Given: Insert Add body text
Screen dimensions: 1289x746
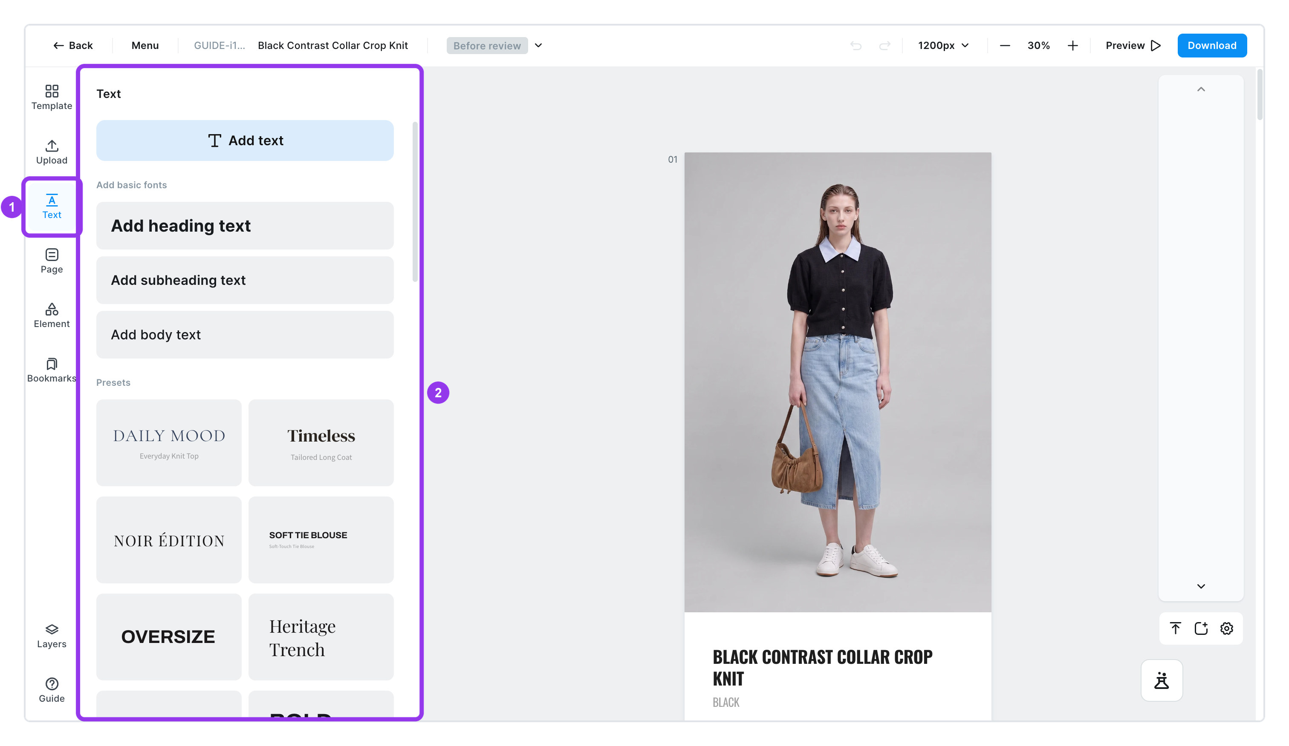Looking at the screenshot, I should coord(245,335).
